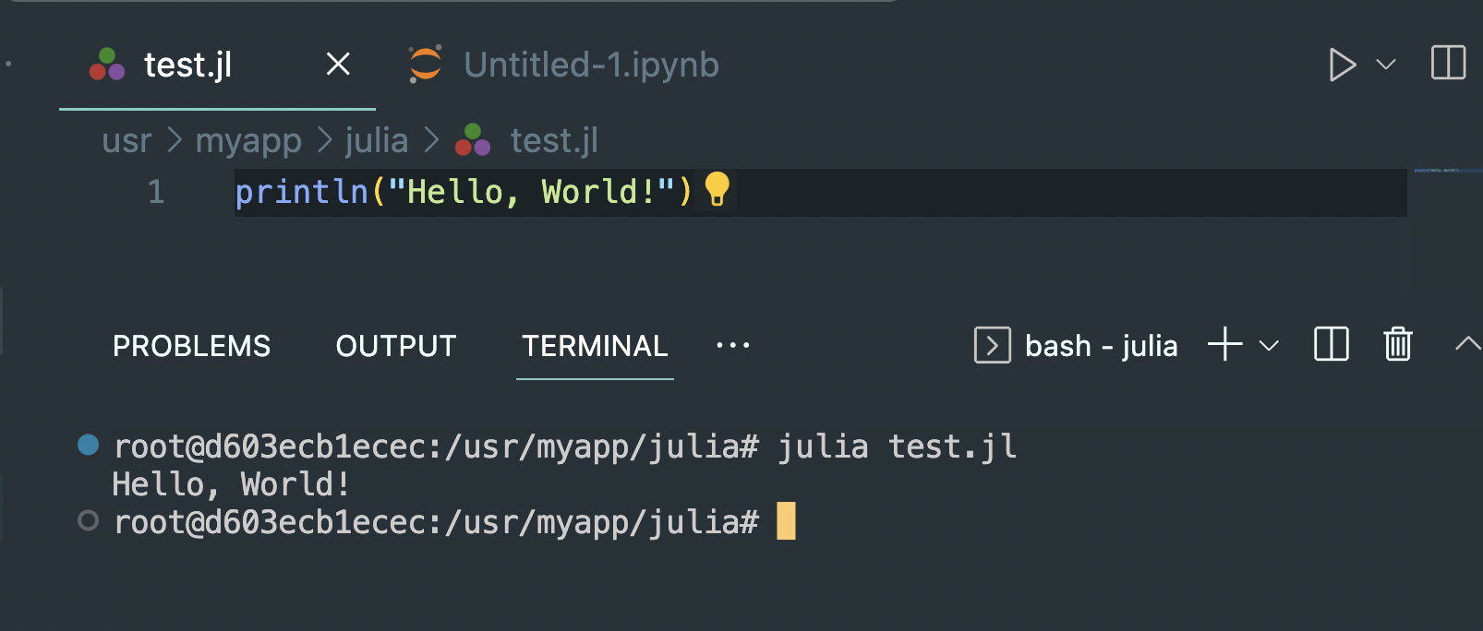Create a new terminal with the plus icon

(1224, 345)
